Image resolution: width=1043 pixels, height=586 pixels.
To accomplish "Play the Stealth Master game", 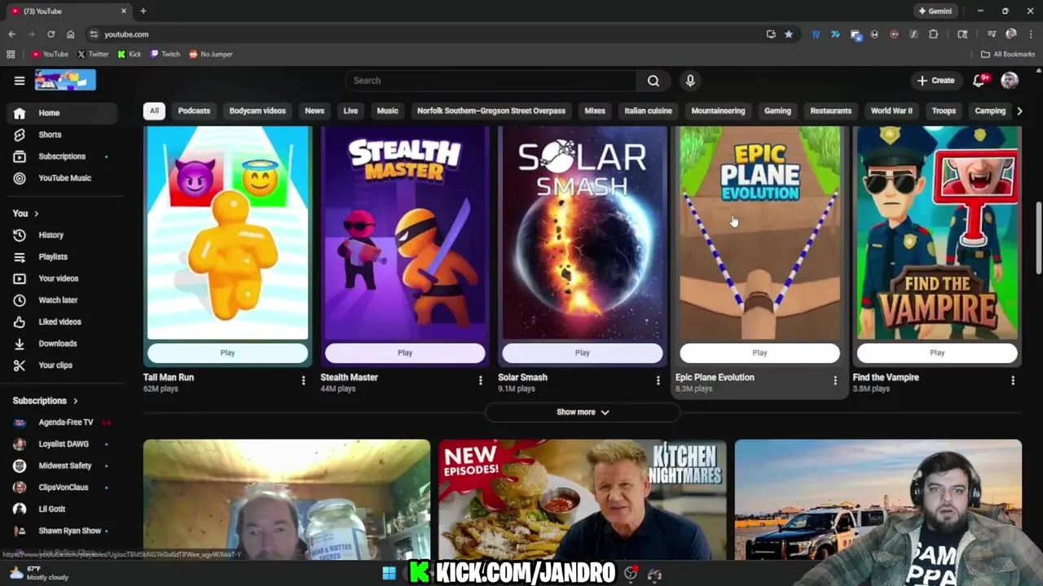I will 405,352.
